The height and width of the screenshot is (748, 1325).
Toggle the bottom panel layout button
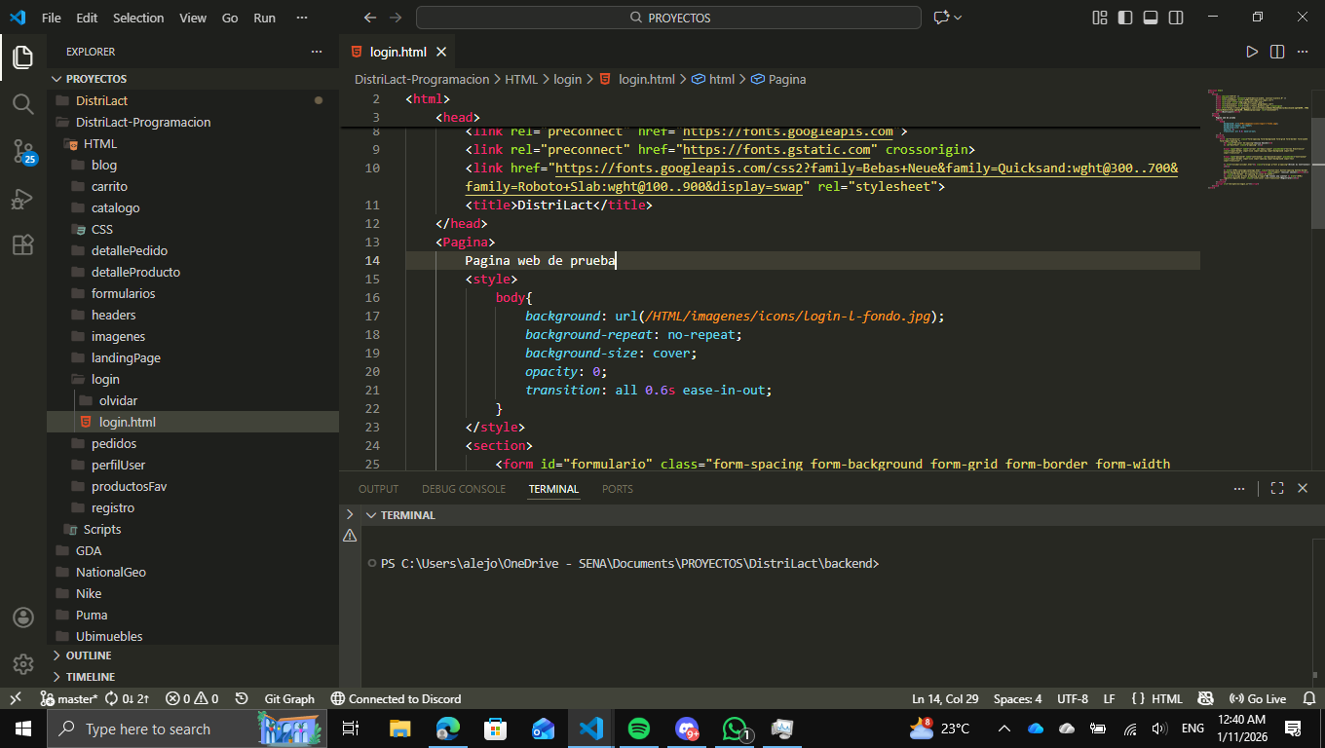click(x=1151, y=18)
